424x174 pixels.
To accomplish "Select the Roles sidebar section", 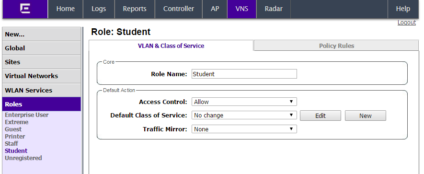I will [x=41, y=104].
